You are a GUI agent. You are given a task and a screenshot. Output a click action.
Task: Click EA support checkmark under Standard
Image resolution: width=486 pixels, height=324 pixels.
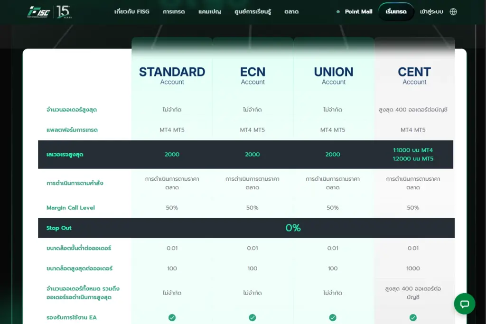pyautogui.click(x=172, y=317)
